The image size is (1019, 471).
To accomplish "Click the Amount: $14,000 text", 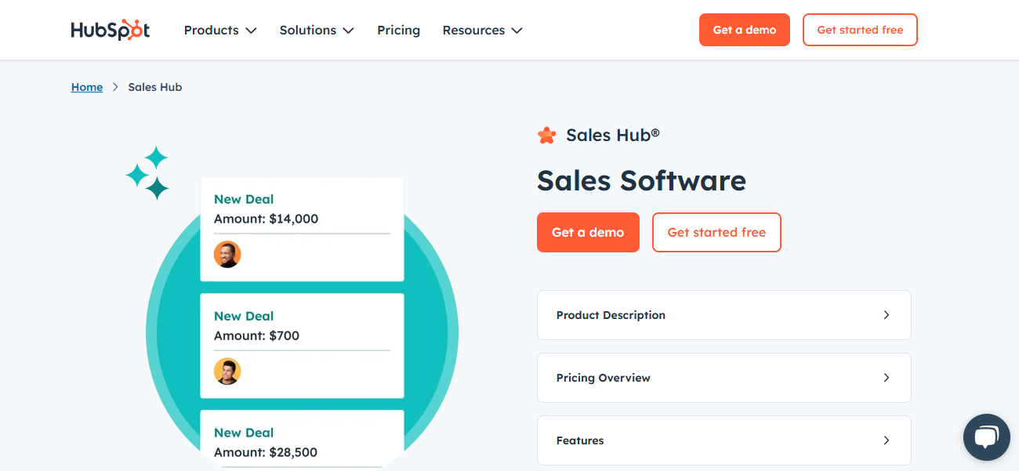I will tap(266, 219).
